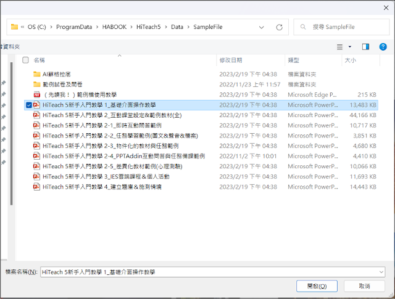Sort by the 大小 column header
The width and height of the screenshot is (395, 299).
click(351, 60)
